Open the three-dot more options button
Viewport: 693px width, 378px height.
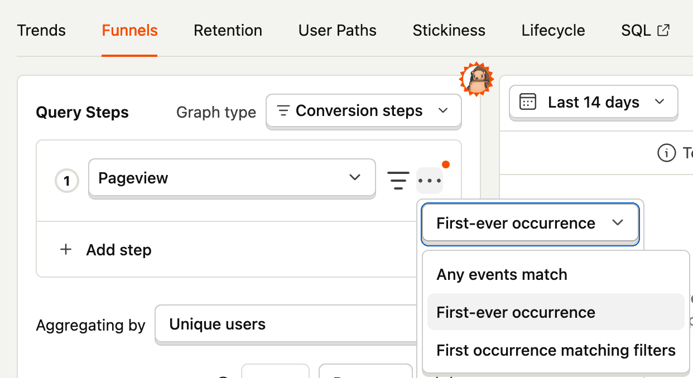pyautogui.click(x=430, y=181)
